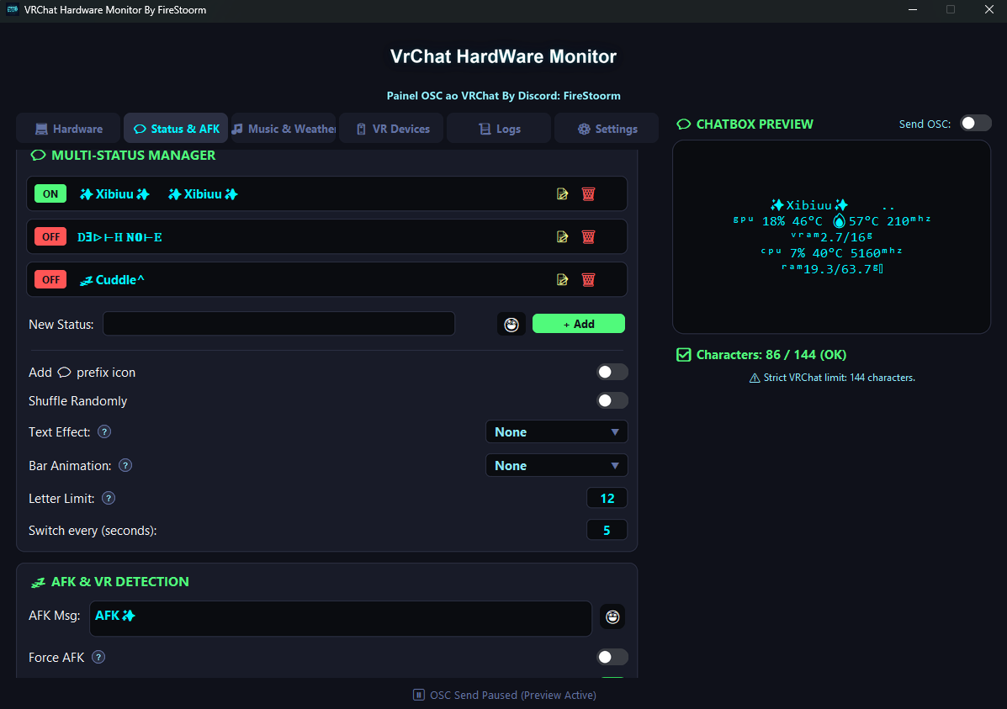Click the AFK Msg text field
The height and width of the screenshot is (709, 1007).
tap(341, 618)
